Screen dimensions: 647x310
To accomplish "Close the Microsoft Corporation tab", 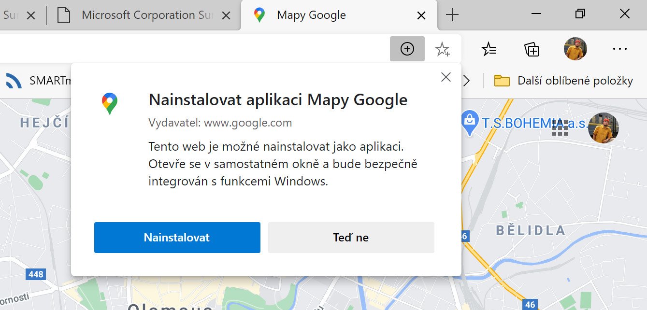I will click(226, 15).
